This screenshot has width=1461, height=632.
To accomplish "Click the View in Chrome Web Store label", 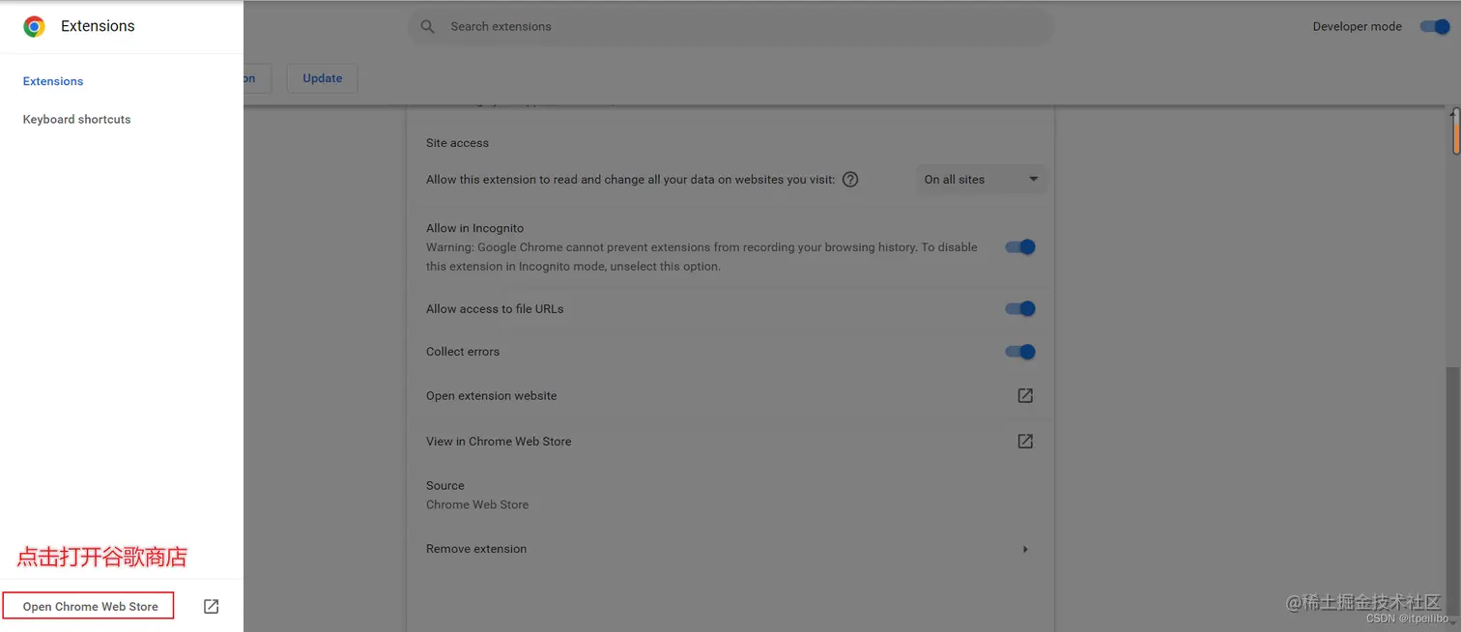I will pos(499,441).
